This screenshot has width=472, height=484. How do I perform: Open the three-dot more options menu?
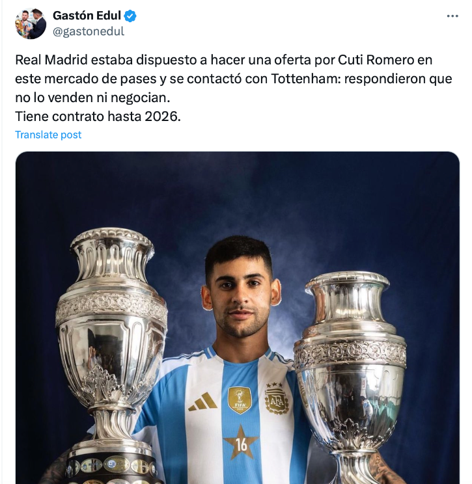tap(452, 16)
